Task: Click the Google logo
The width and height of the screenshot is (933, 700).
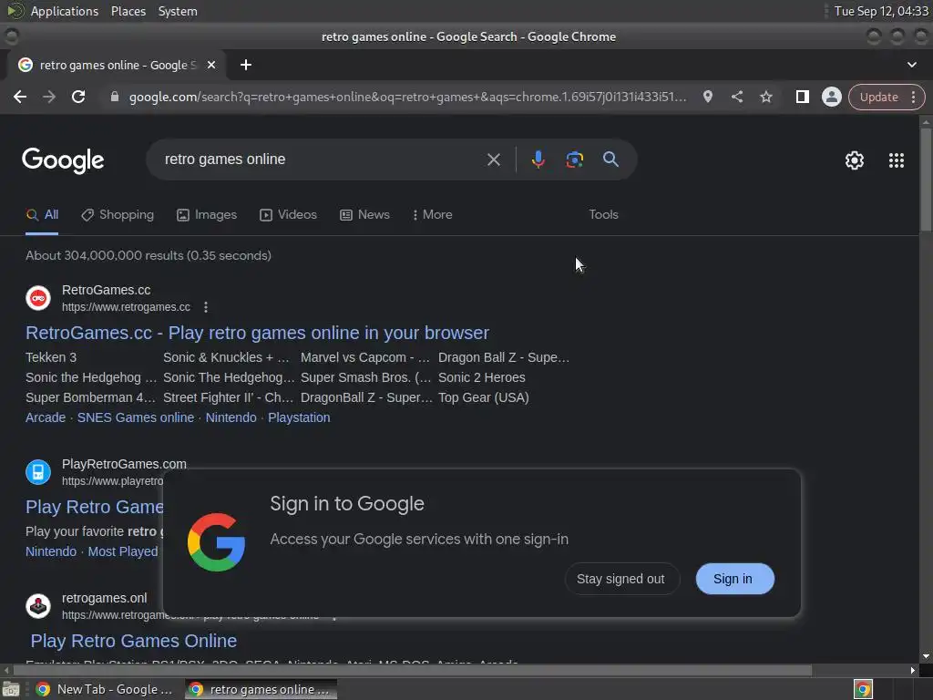Action: tap(63, 160)
